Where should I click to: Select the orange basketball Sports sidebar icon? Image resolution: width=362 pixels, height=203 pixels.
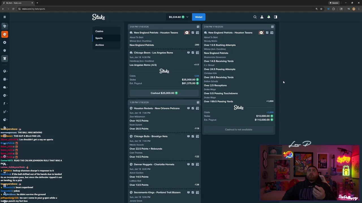point(5,34)
